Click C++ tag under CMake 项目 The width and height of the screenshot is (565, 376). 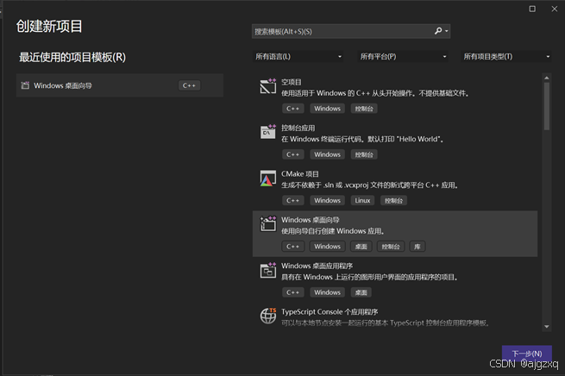pos(293,201)
